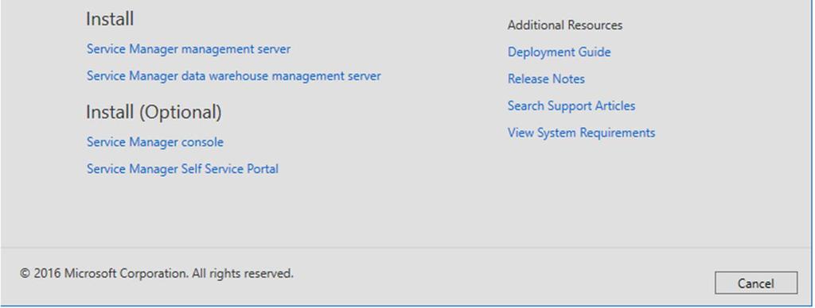
Task: Select the Install heading text
Action: point(110,19)
